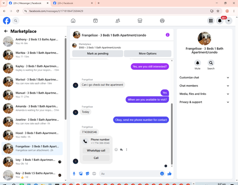Open Key 2 Beds 1.5 Baths conversation
This screenshot has height=185, width=238.
32,175
